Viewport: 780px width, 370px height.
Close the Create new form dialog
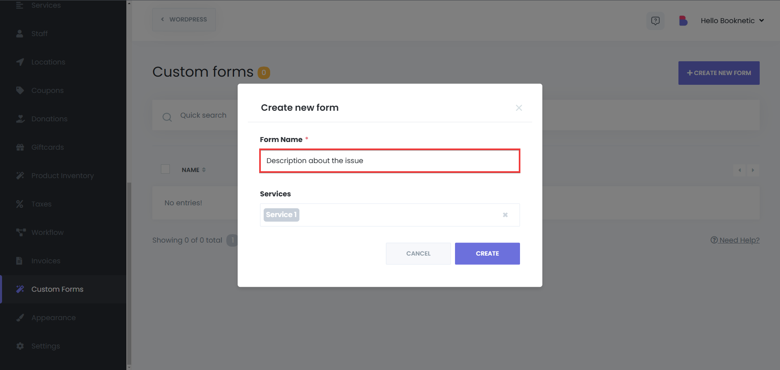coord(519,108)
